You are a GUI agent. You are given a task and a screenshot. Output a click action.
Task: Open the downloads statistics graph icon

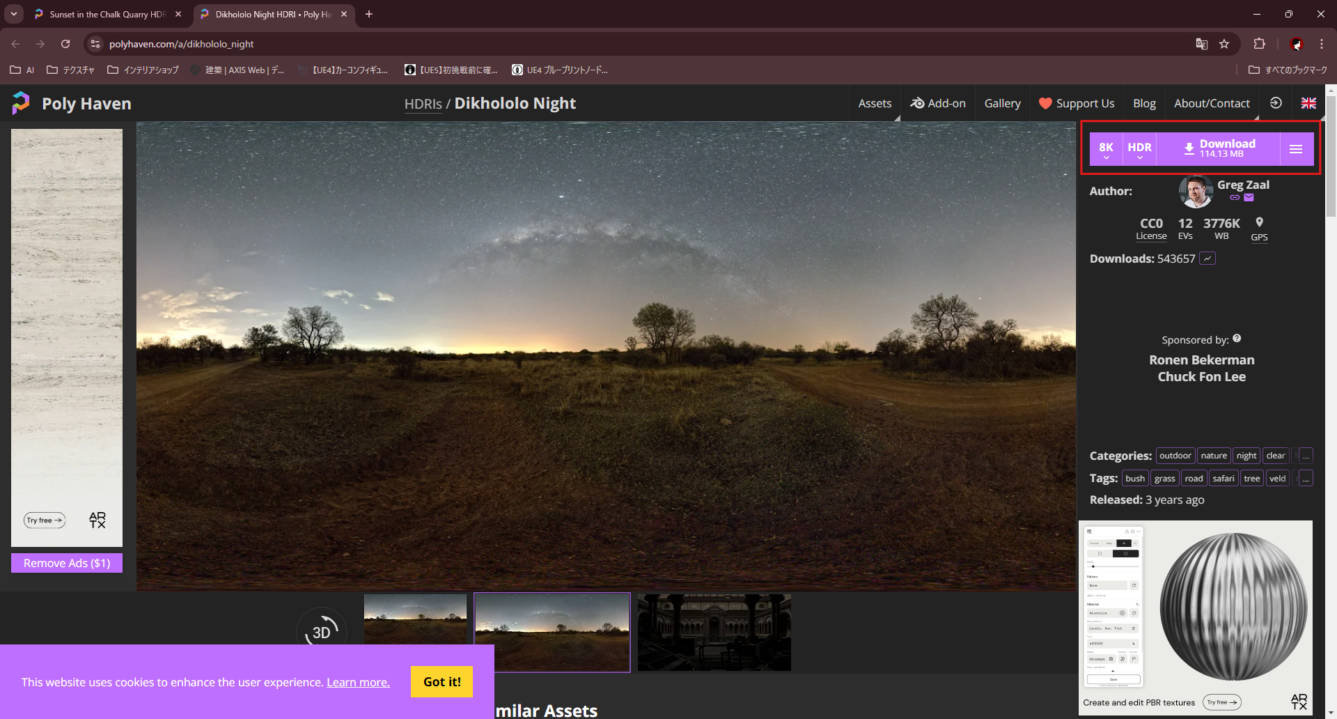tap(1208, 258)
